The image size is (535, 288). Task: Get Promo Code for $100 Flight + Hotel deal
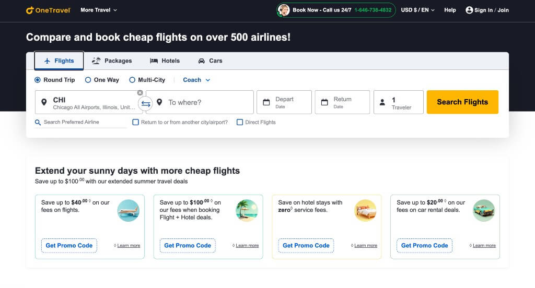[188, 245]
